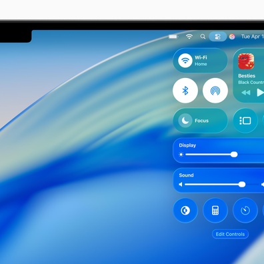Click the Sound volume slider knob
264x264 pixels.
pyautogui.click(x=242, y=185)
